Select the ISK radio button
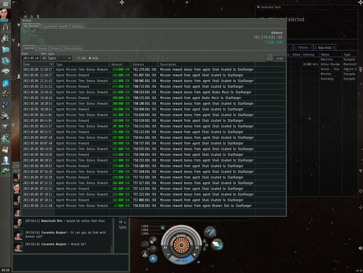363x273 pixels. coord(79,58)
